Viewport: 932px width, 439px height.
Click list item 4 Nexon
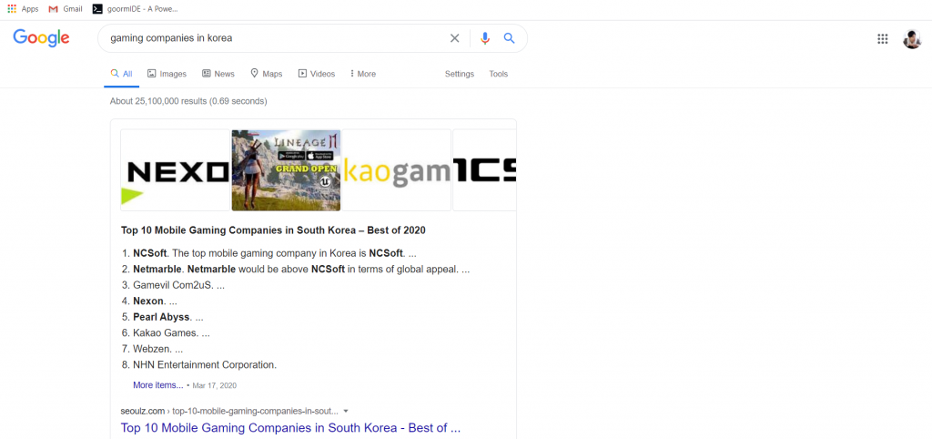(155, 301)
